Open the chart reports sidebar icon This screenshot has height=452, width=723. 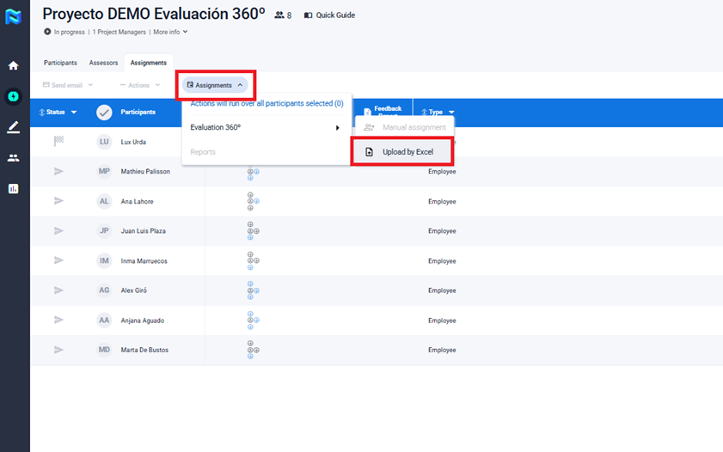click(x=13, y=188)
